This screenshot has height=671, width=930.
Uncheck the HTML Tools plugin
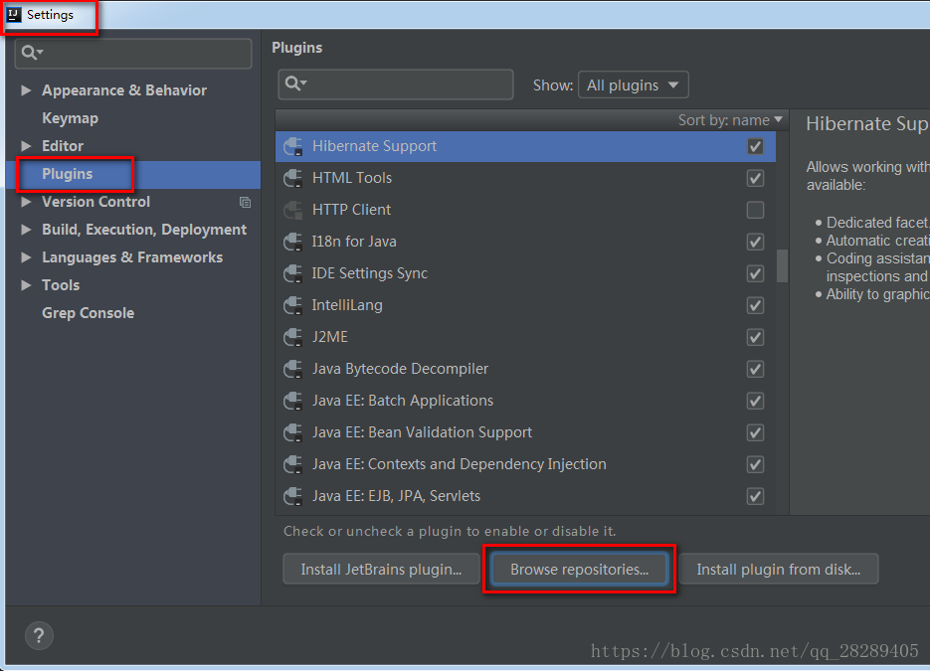755,178
